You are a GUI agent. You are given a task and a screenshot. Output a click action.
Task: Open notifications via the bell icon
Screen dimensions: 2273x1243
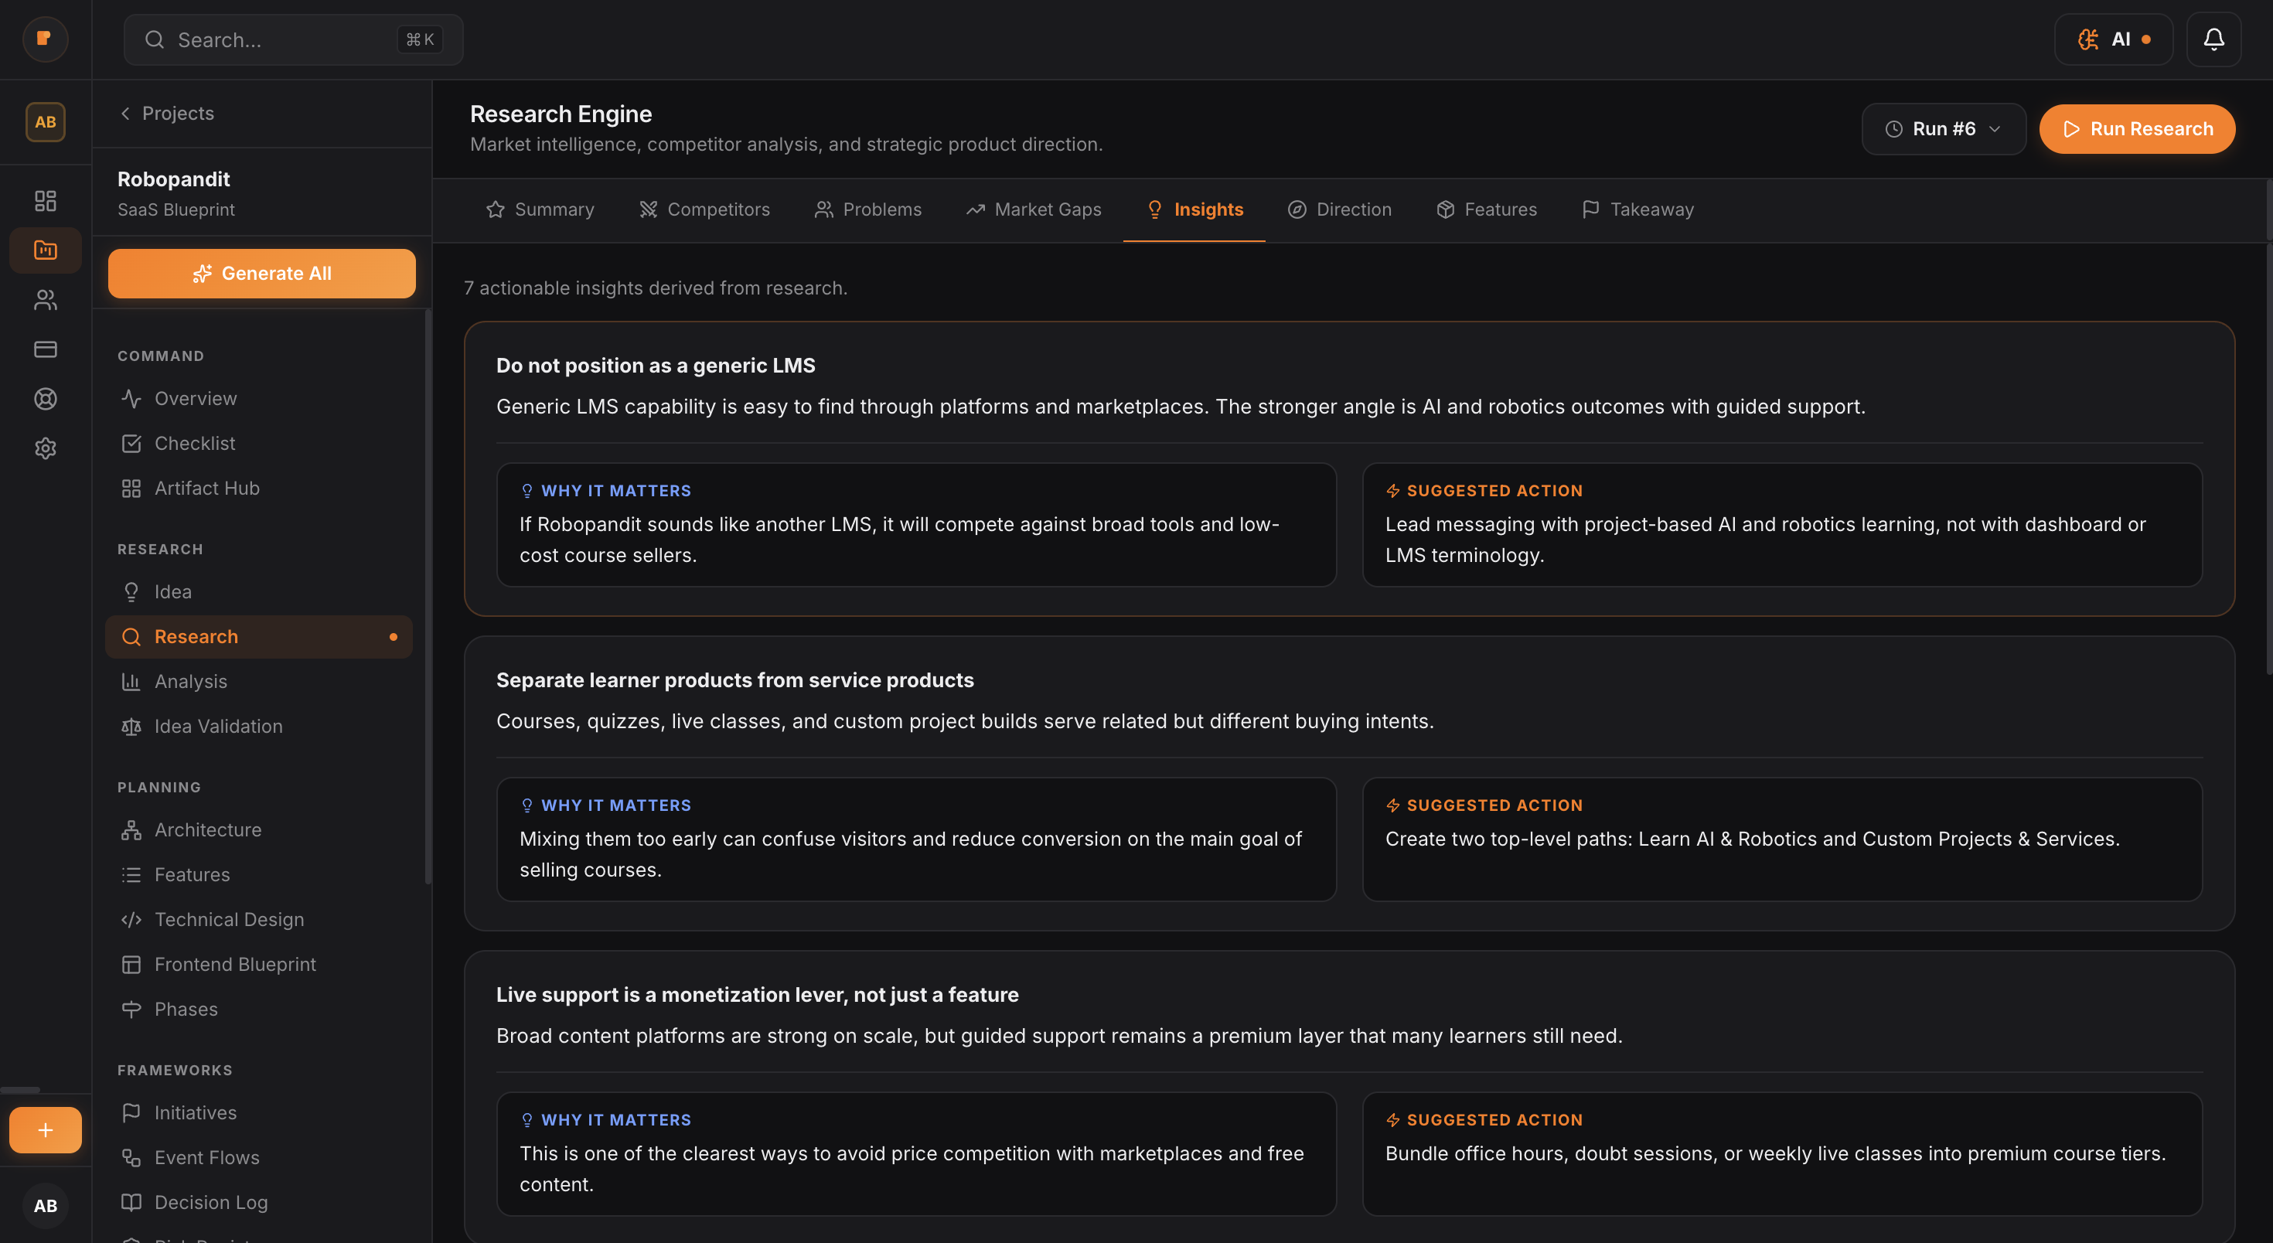pyautogui.click(x=2214, y=39)
